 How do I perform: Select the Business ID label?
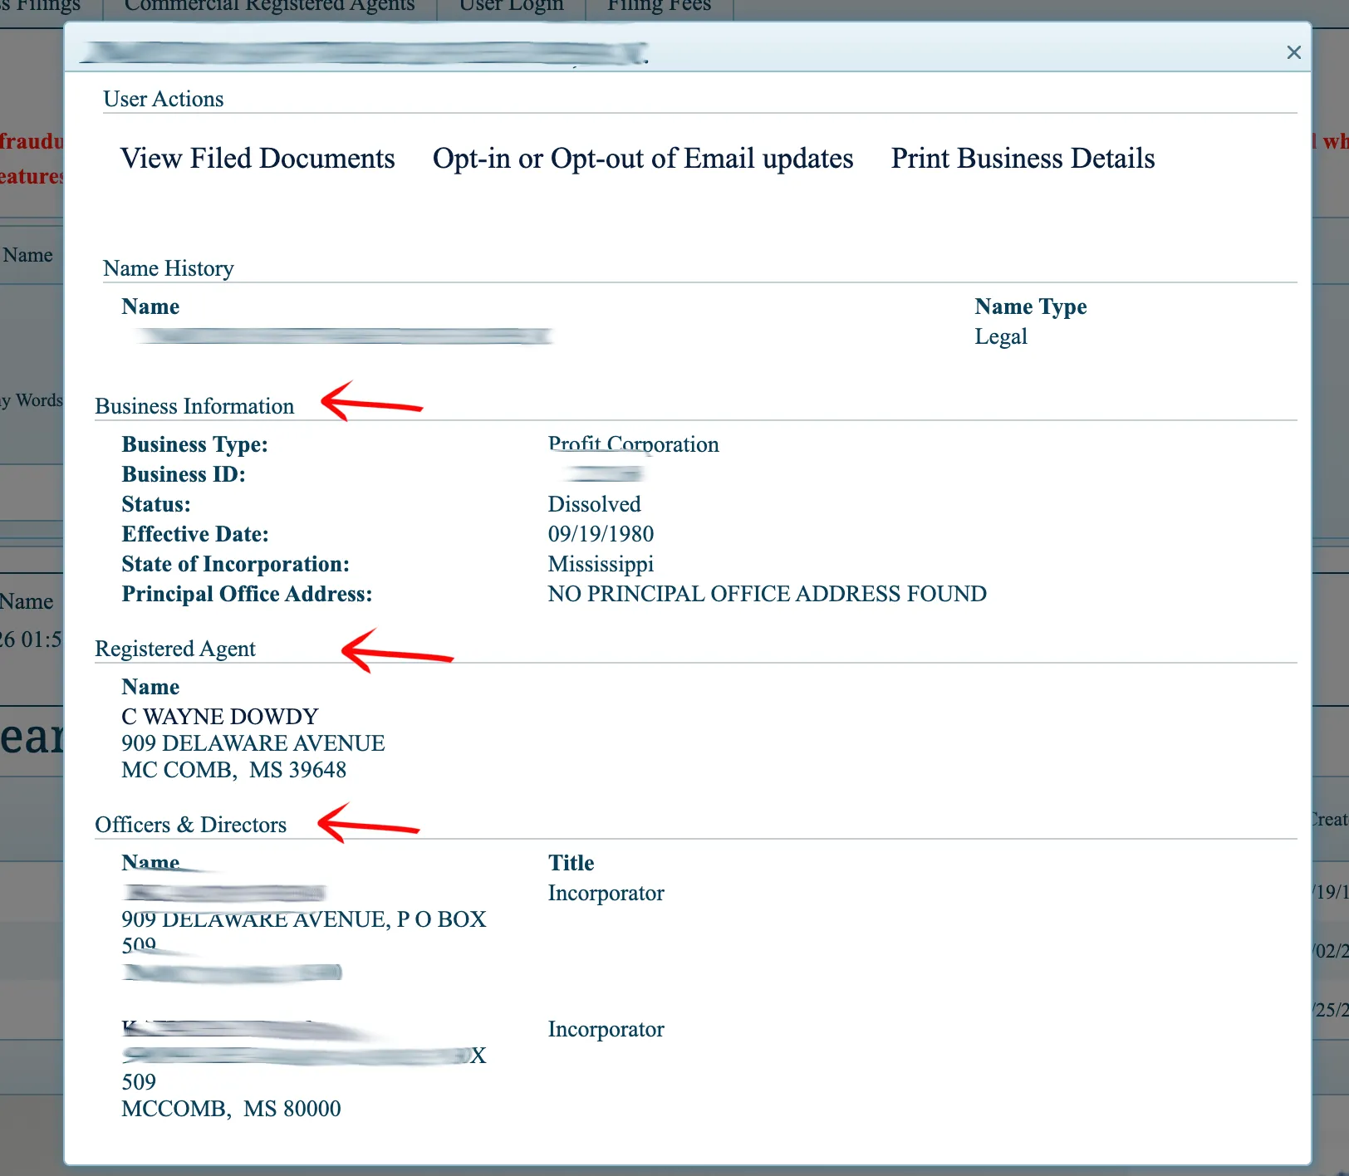tap(184, 474)
